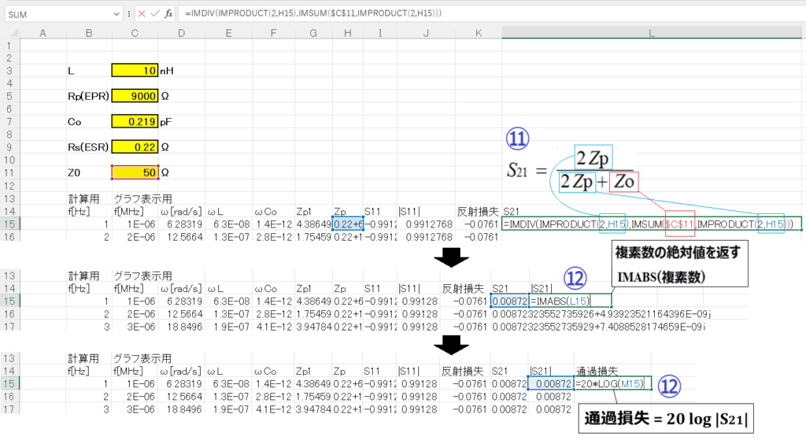The width and height of the screenshot is (806, 440).
Task: Open Insert Function with the fx icon
Action: pos(168,14)
